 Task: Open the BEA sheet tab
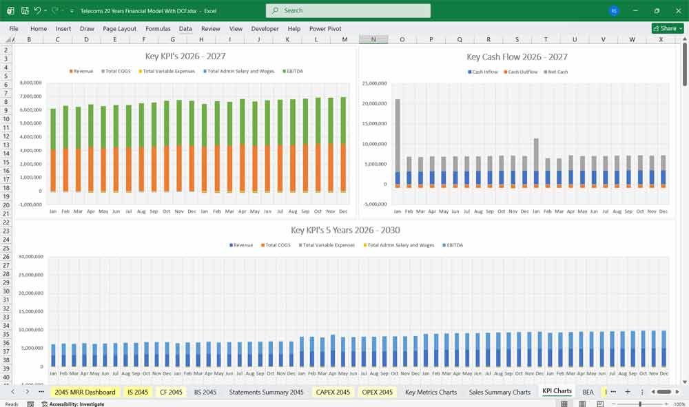click(x=588, y=392)
